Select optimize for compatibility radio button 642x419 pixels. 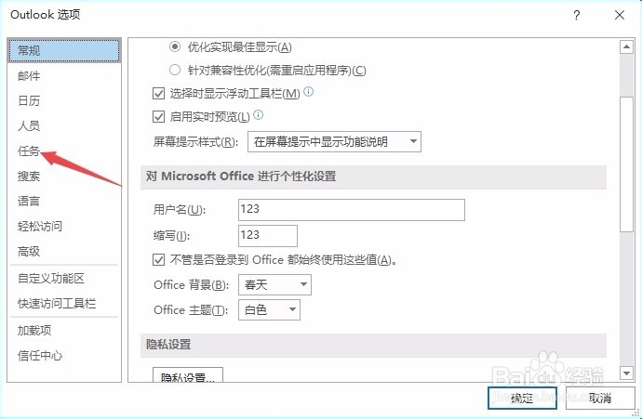(175, 70)
